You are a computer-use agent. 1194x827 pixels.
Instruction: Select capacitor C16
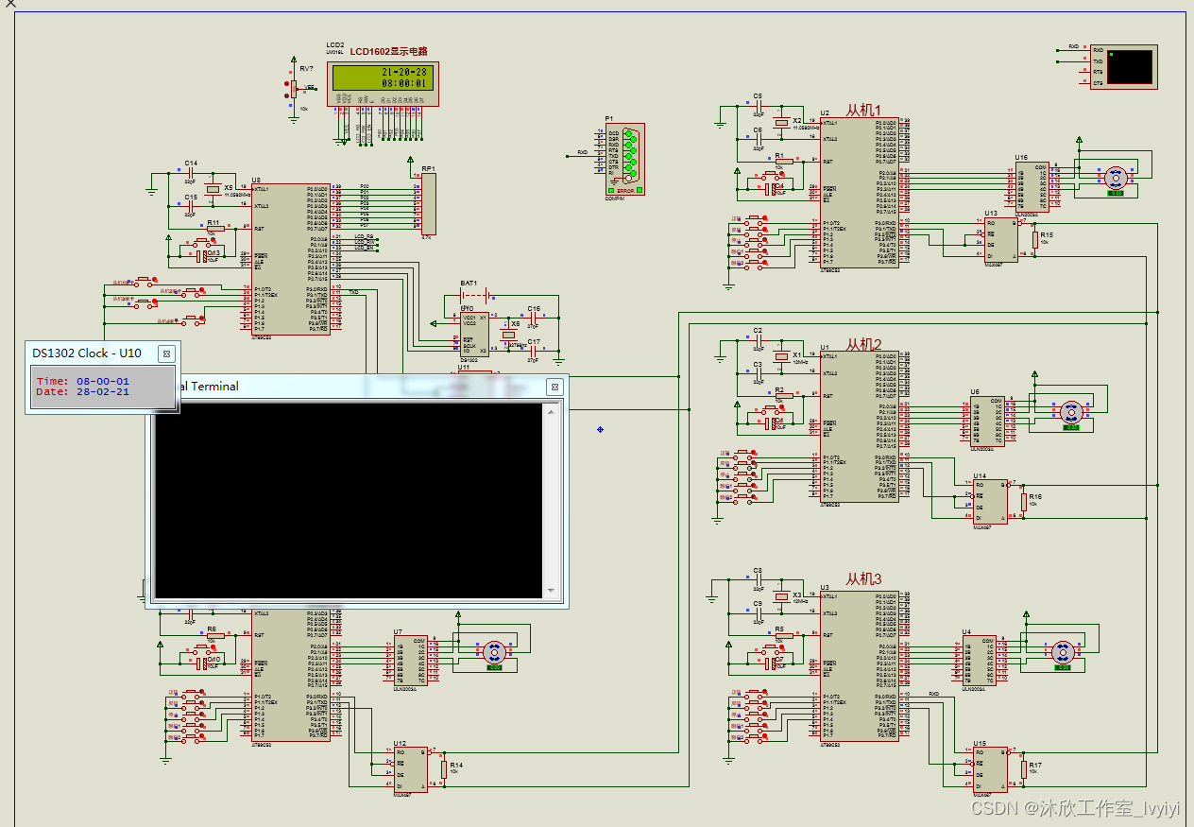click(534, 319)
